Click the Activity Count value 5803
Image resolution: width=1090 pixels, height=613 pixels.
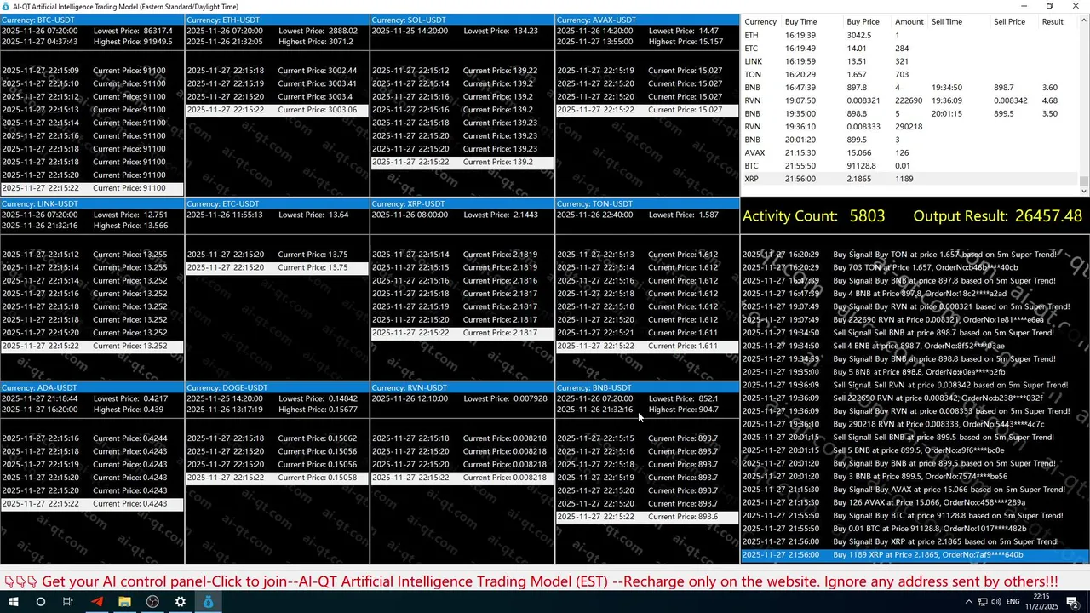[867, 216]
